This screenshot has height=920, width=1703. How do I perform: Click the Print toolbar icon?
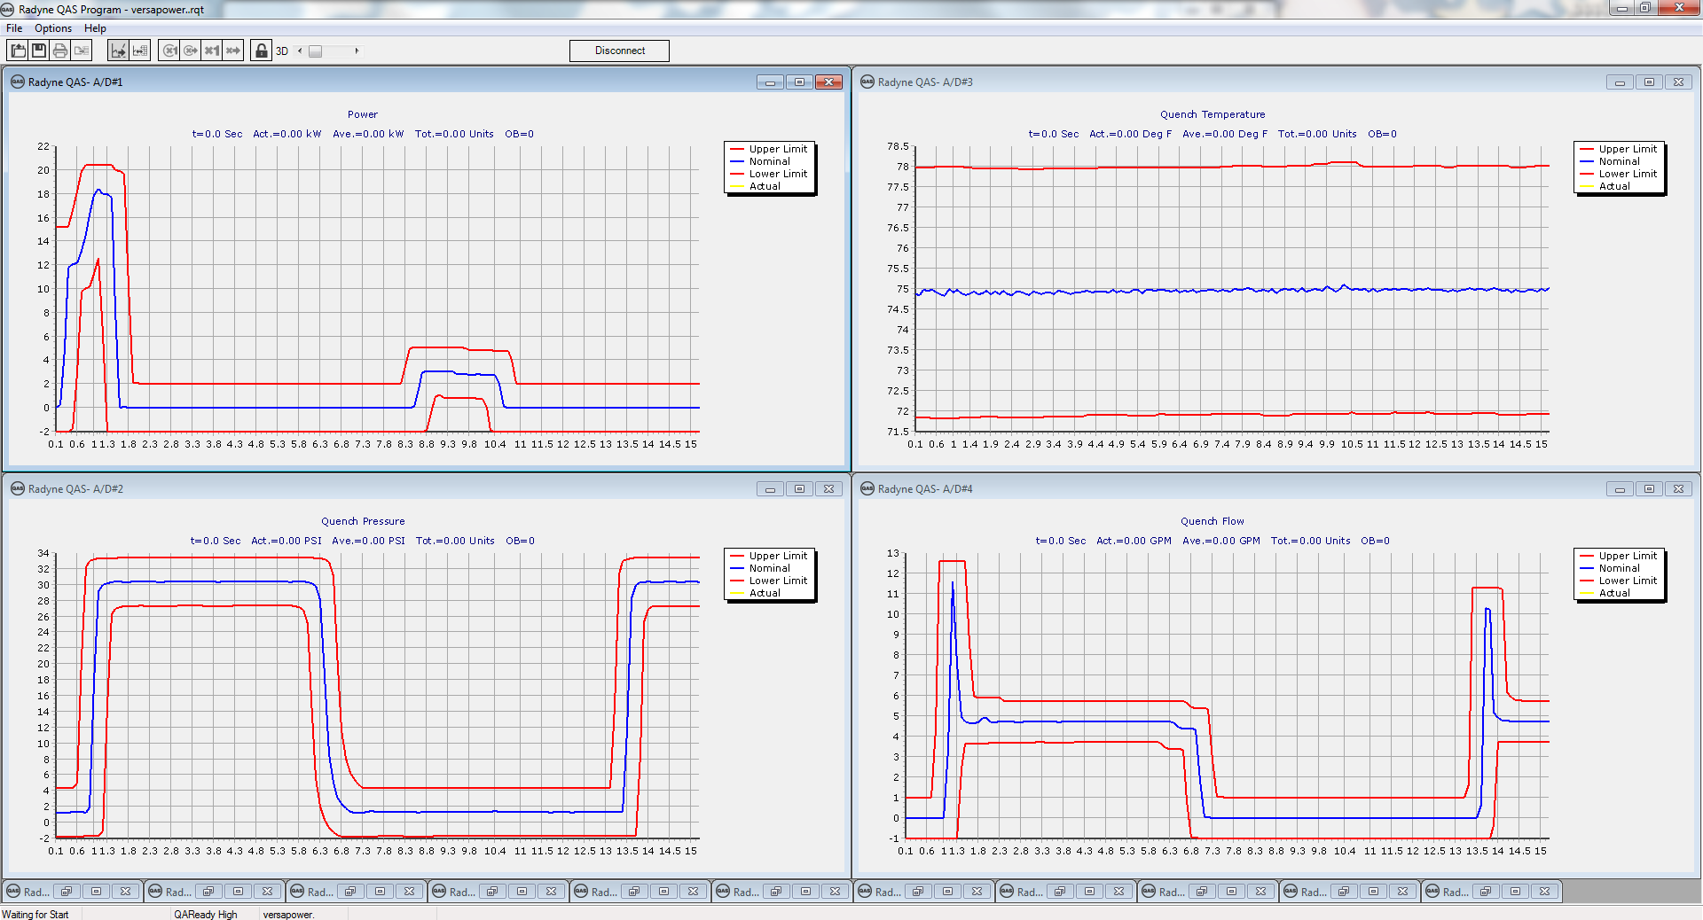click(x=60, y=51)
